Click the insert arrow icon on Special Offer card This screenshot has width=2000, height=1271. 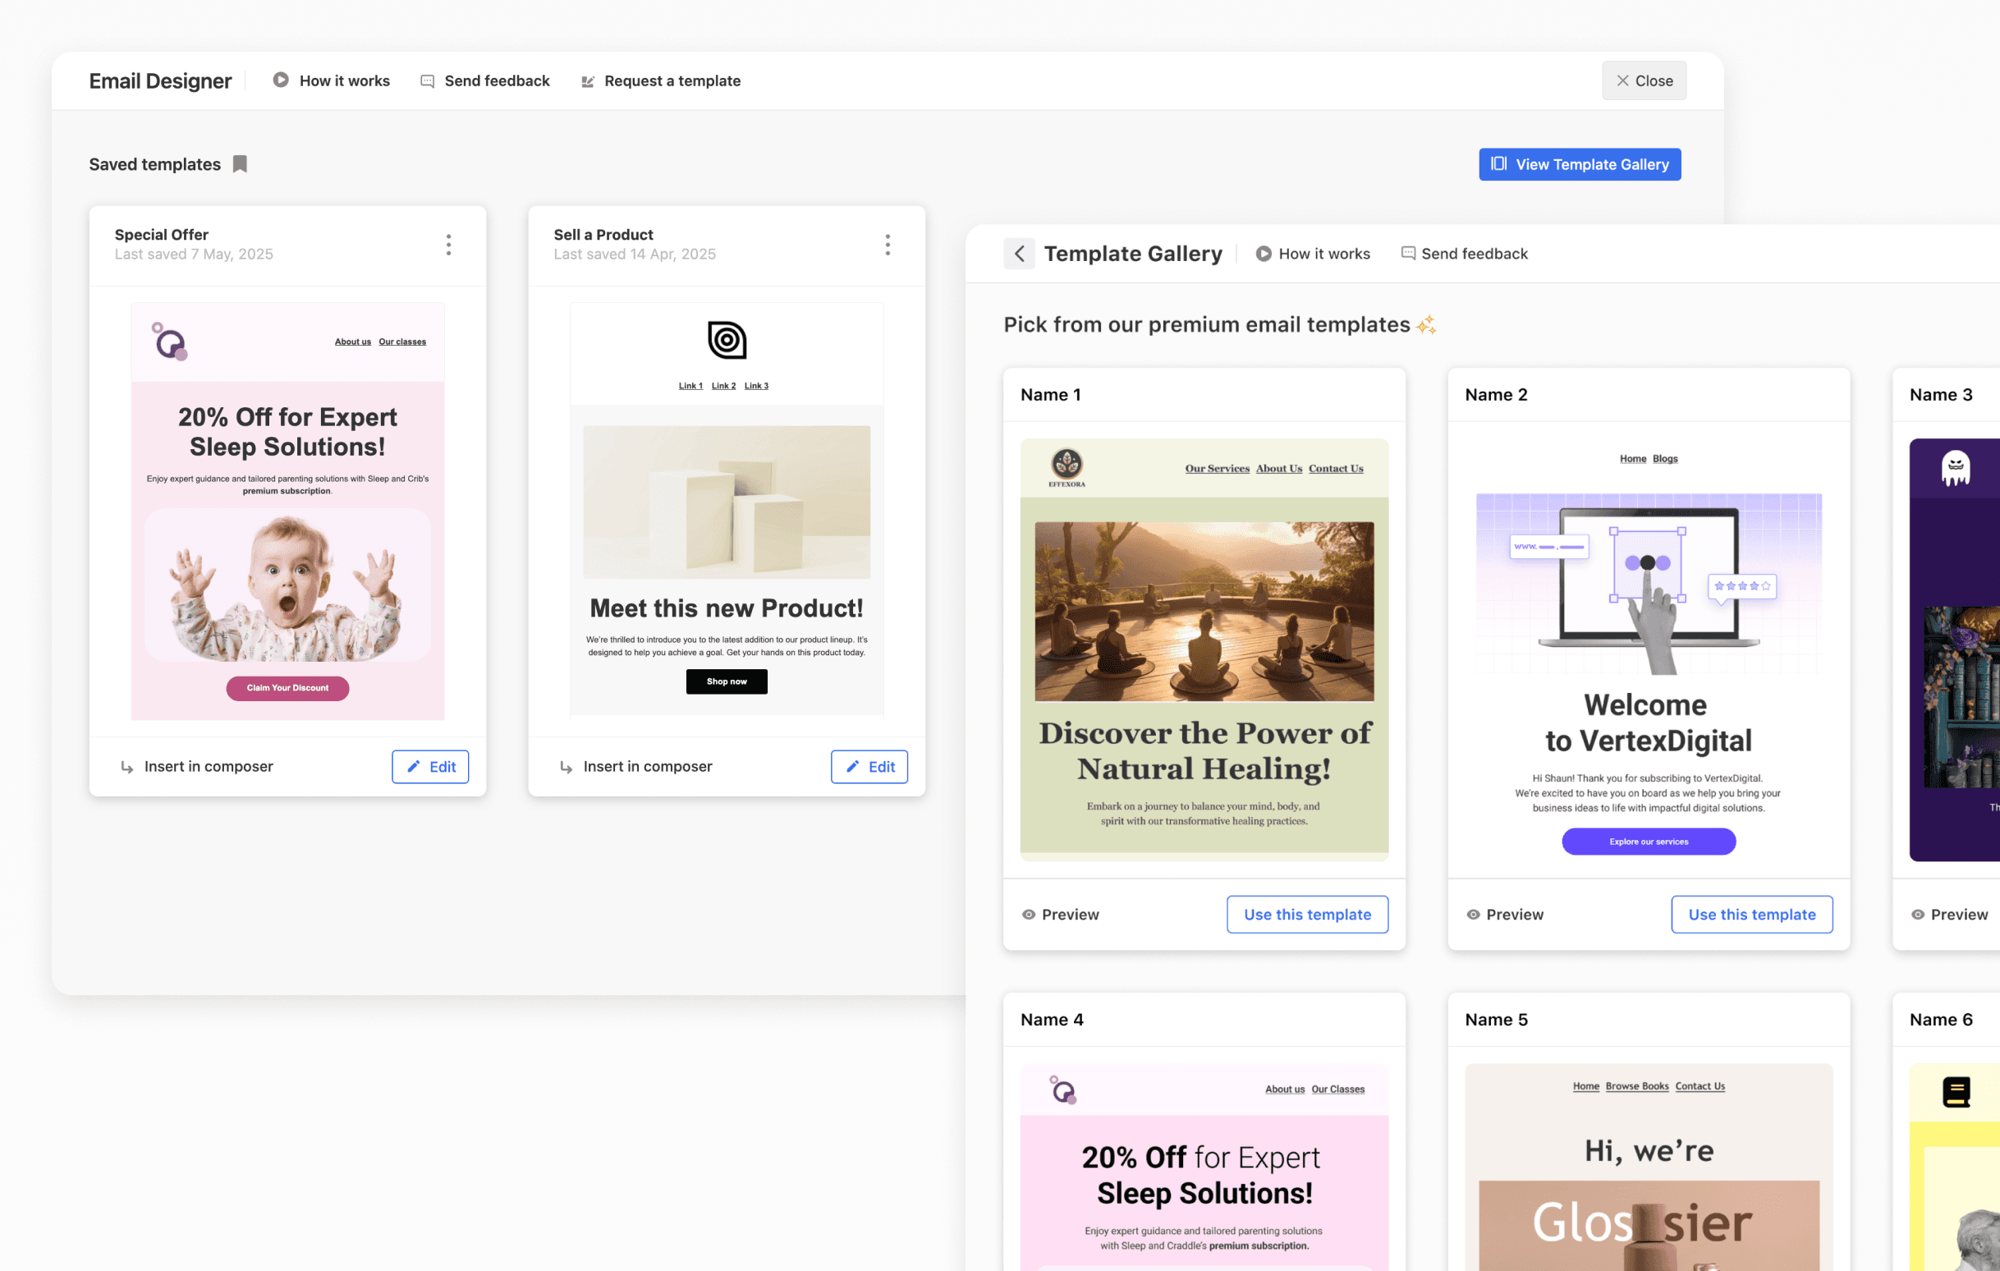click(x=127, y=767)
